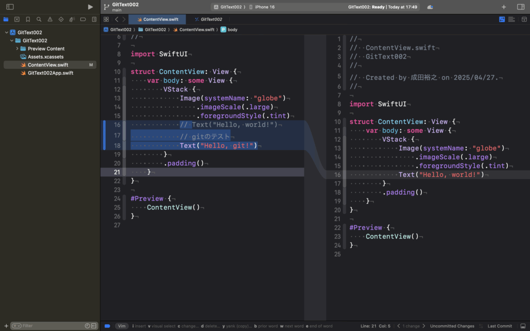Click GitText002 project in breadcrumb
530x331 pixels.
(x=117, y=29)
